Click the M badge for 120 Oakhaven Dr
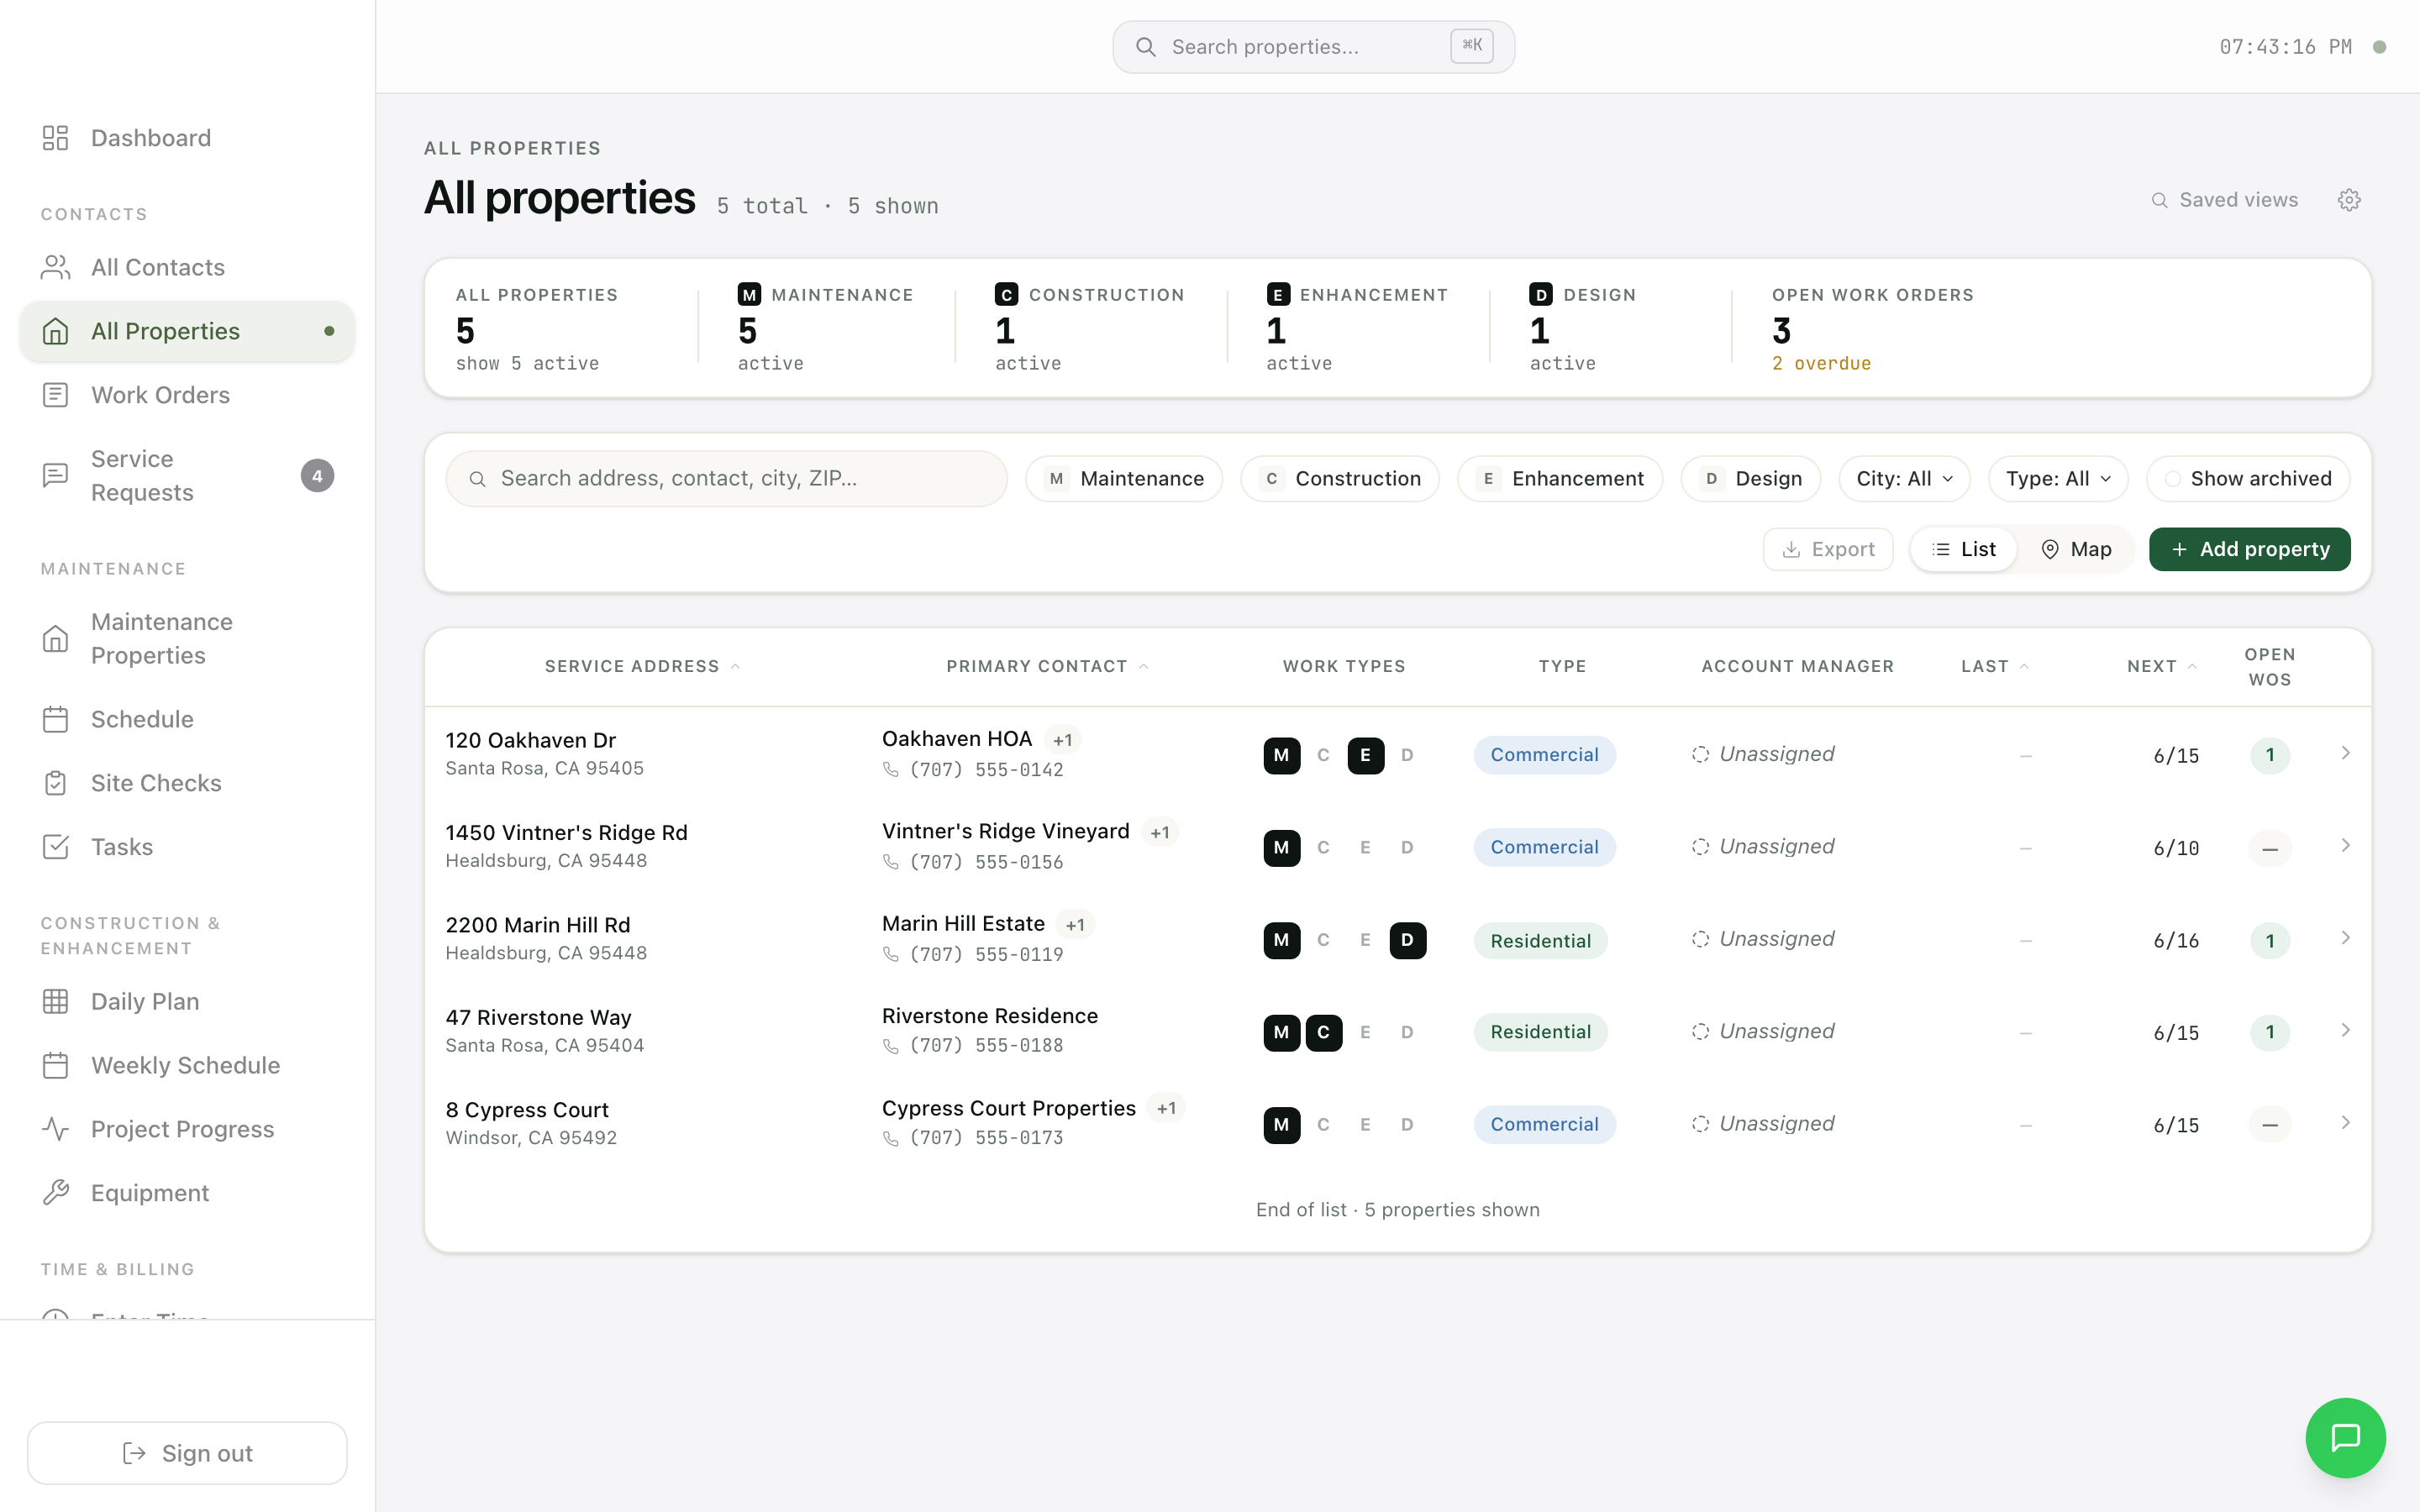2420x1512 pixels. pyautogui.click(x=1281, y=755)
